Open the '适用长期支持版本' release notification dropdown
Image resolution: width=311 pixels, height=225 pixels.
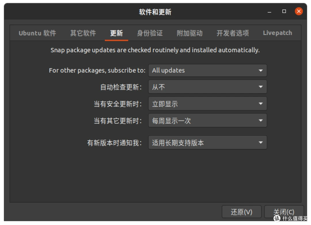click(207, 142)
